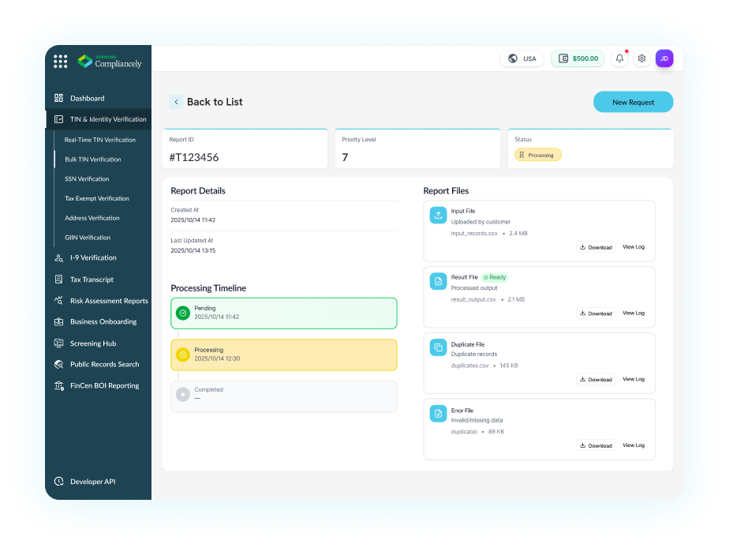Go to Screening Hub in sidebar

[92, 343]
